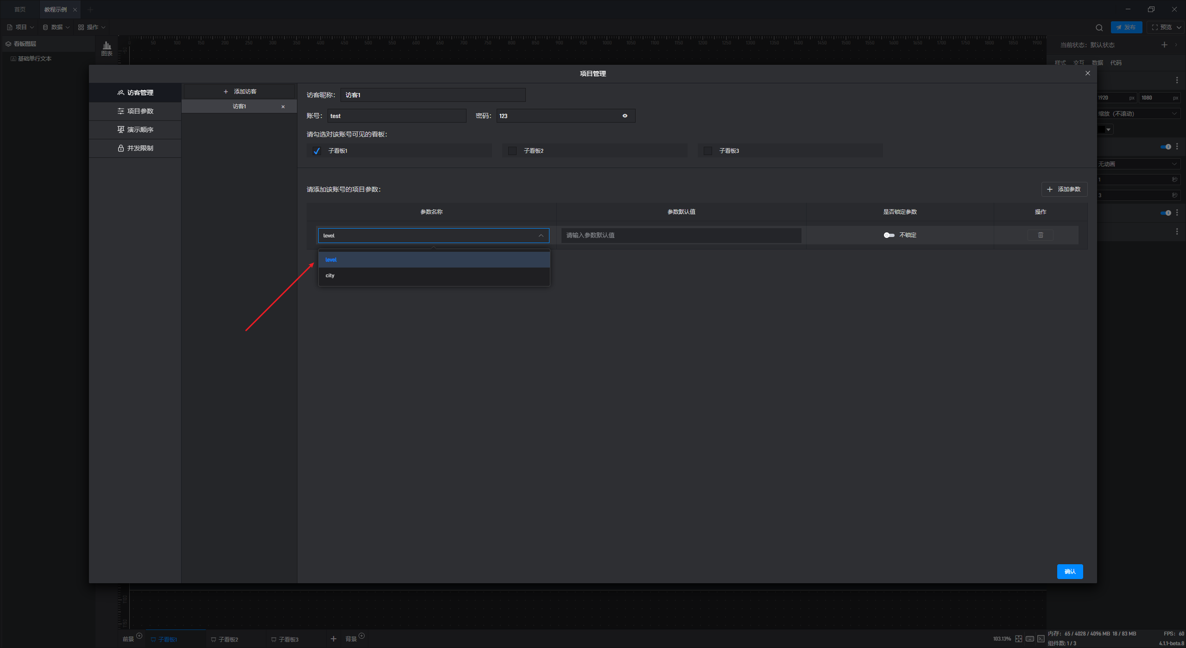This screenshot has height=648, width=1186.
Task: Click the fit-to-screen icon in the status bar
Action: click(1019, 639)
